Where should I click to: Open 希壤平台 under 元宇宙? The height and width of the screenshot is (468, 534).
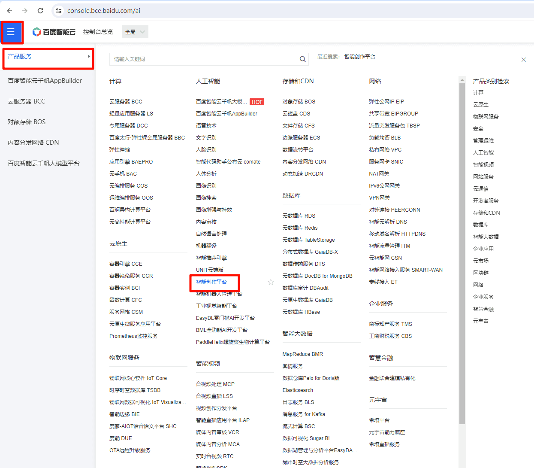point(379,420)
